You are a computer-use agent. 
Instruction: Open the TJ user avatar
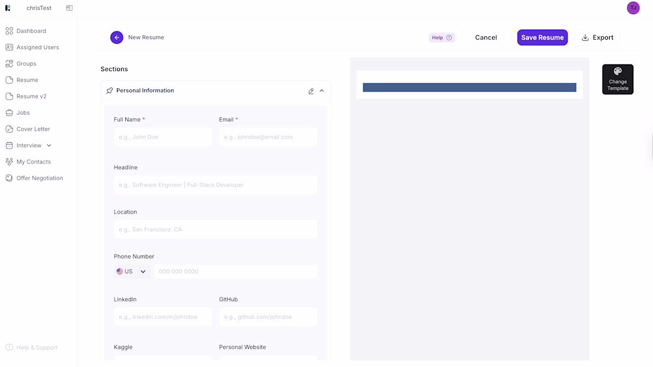click(x=633, y=8)
